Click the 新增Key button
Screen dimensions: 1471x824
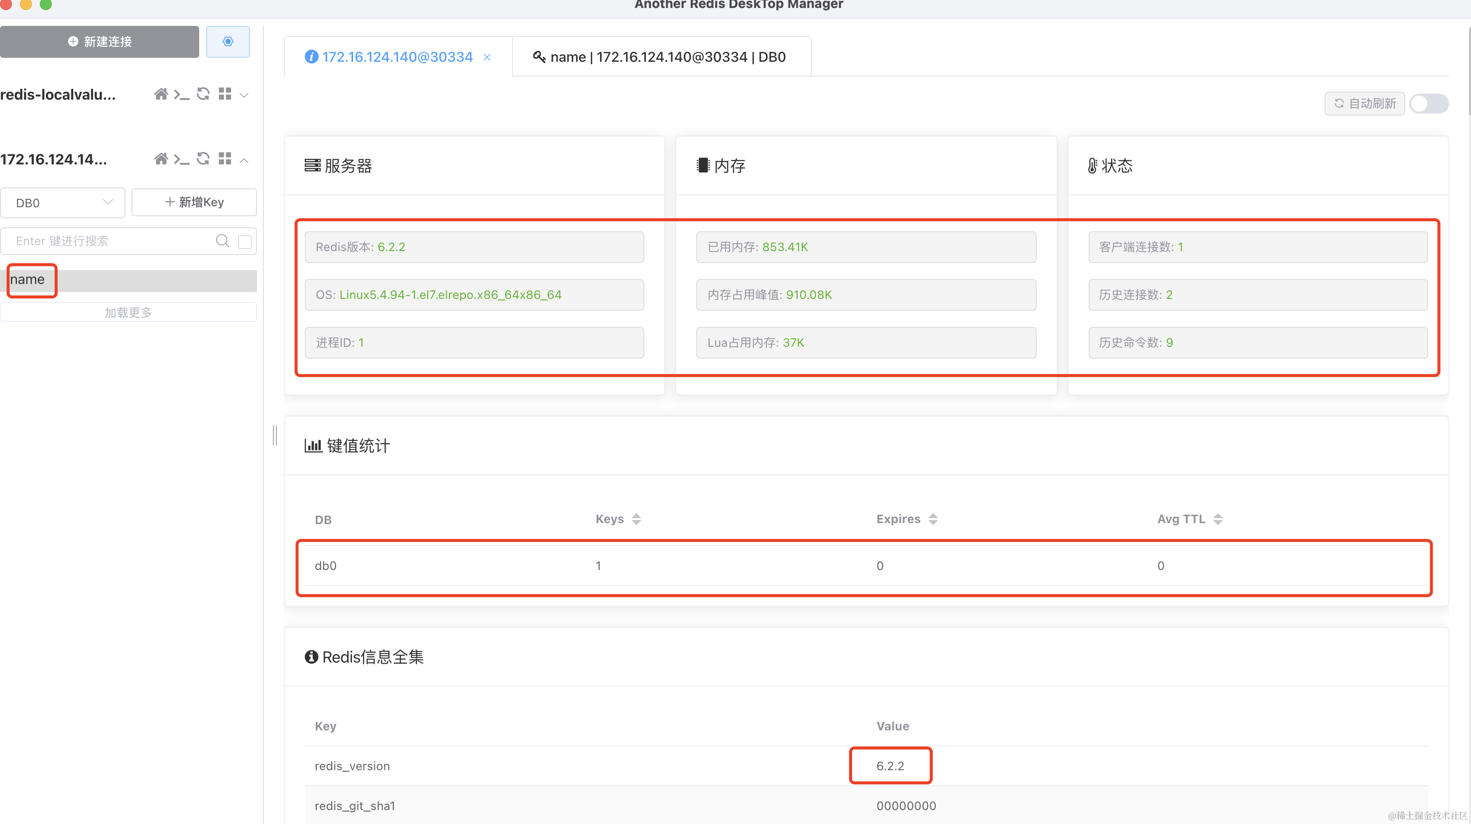point(194,202)
